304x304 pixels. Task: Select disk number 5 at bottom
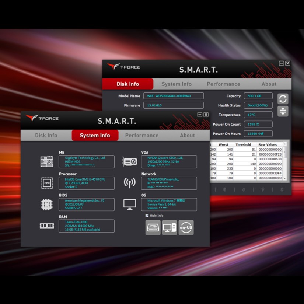pos(224,189)
